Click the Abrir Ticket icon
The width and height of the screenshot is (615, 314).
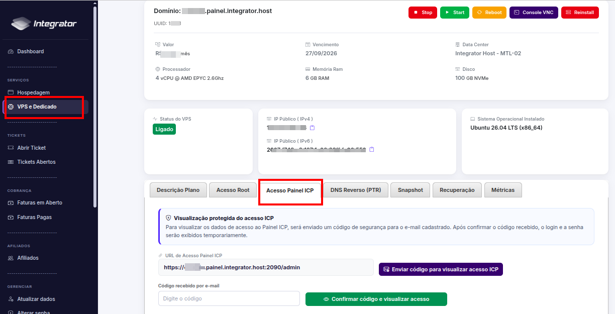click(11, 148)
